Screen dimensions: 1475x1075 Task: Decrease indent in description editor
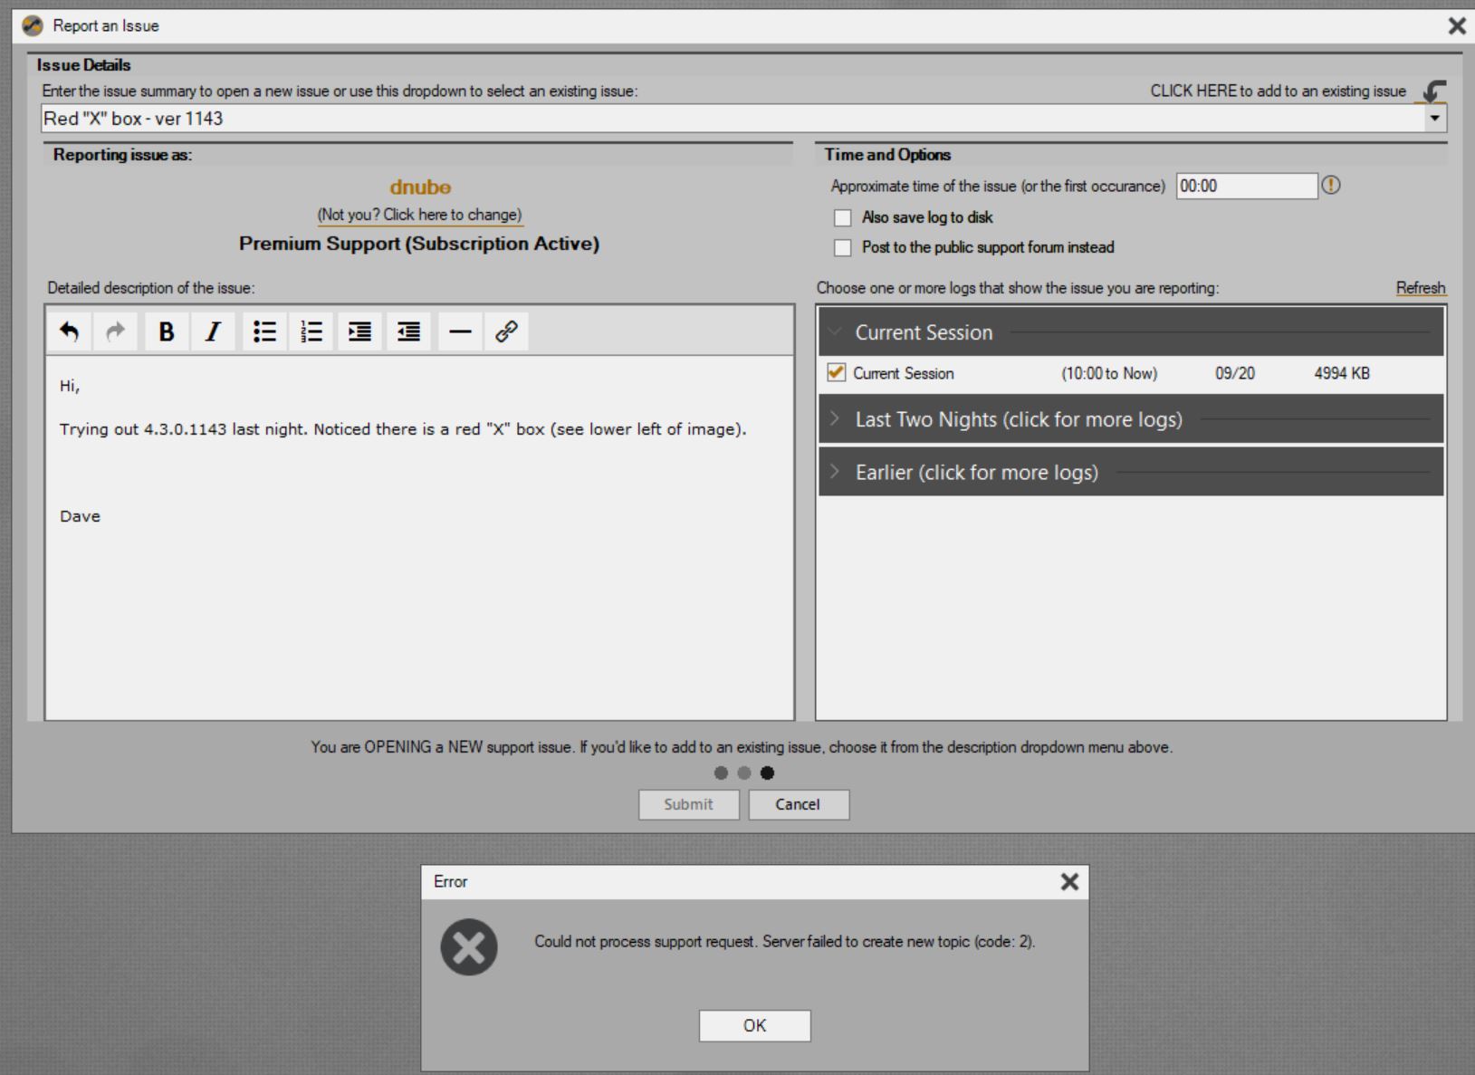tap(409, 332)
